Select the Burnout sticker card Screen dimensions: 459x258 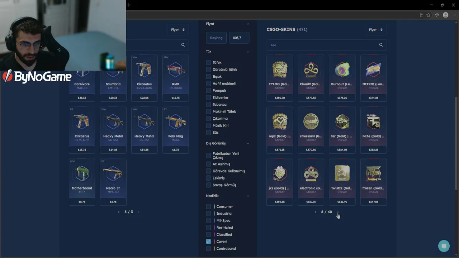point(342,78)
